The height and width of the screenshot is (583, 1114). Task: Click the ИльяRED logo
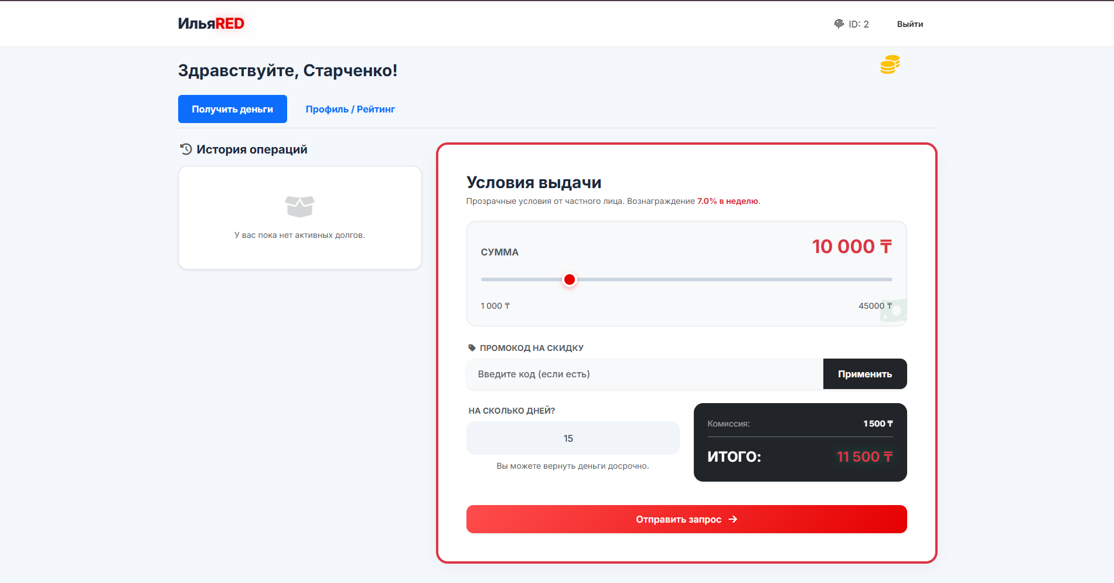click(x=212, y=23)
